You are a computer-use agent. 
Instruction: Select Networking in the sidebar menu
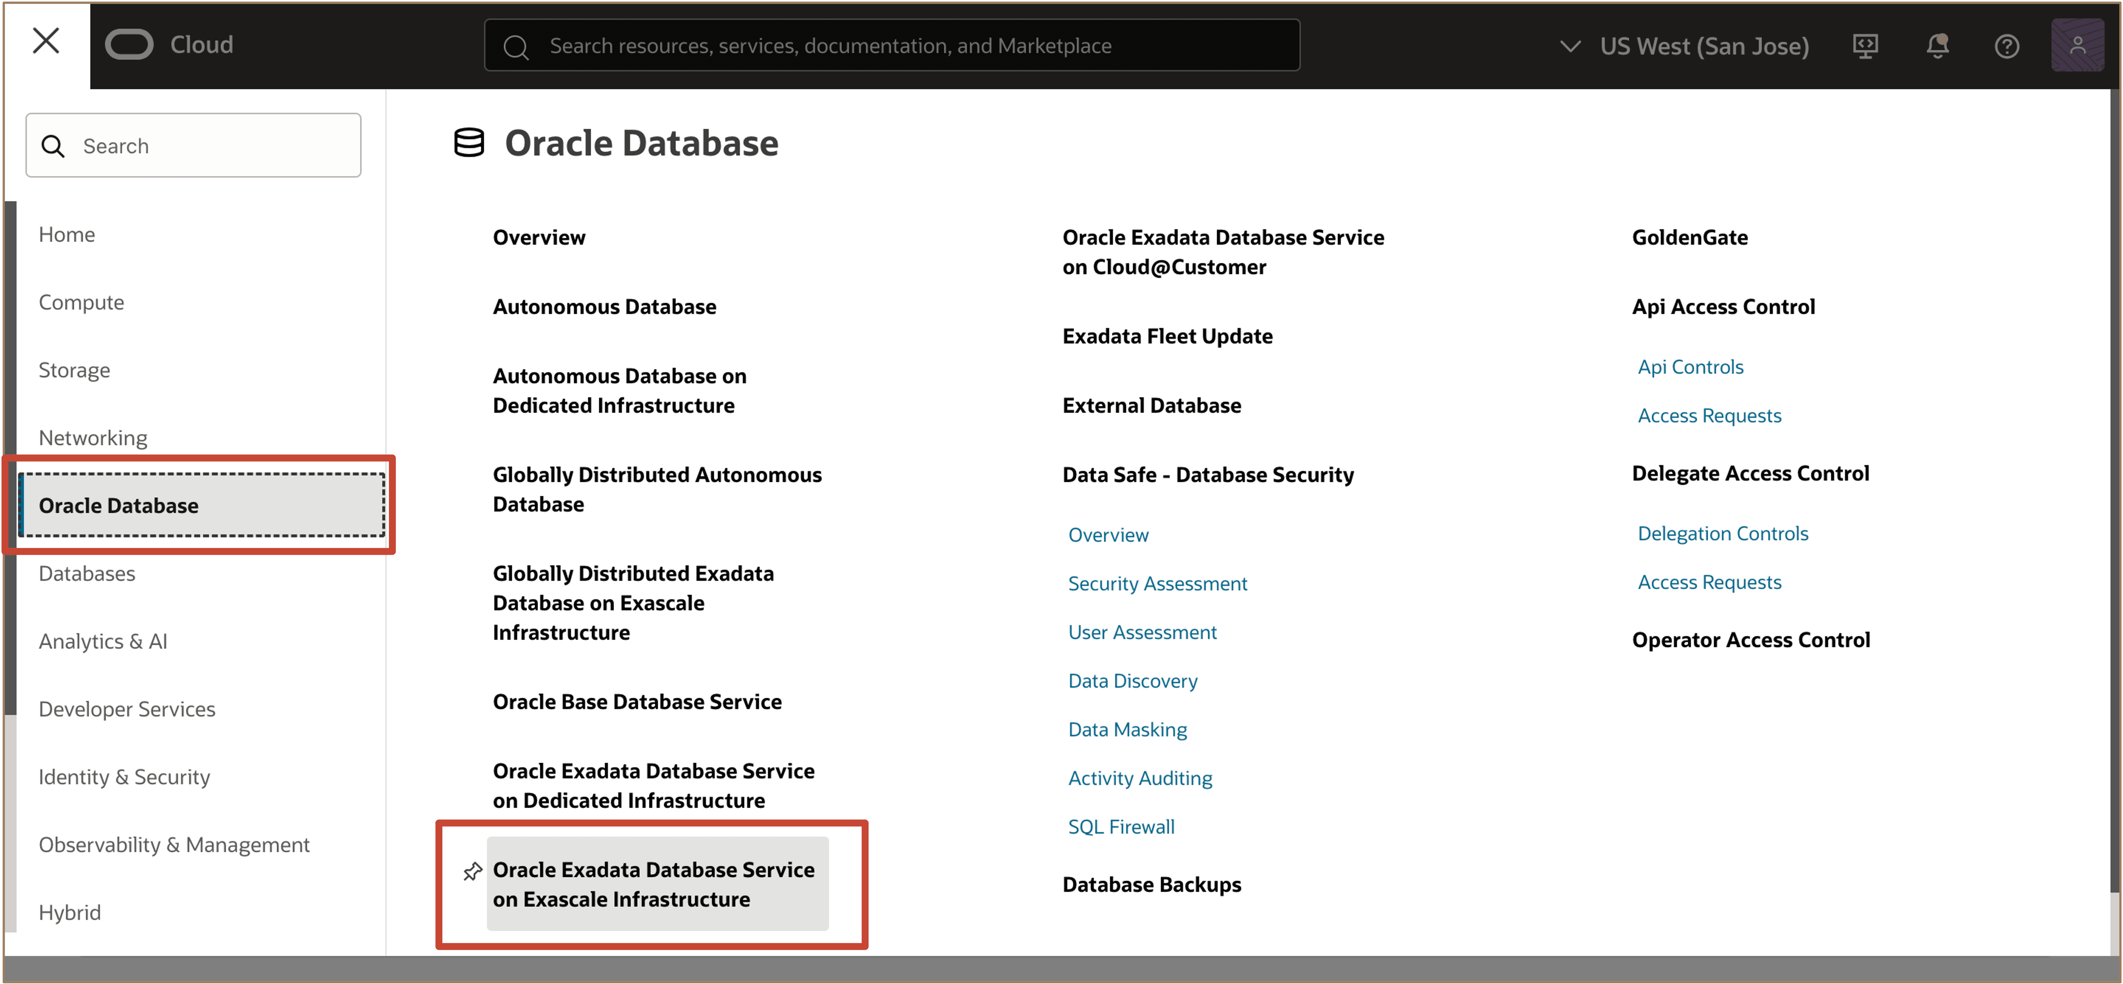tap(93, 438)
